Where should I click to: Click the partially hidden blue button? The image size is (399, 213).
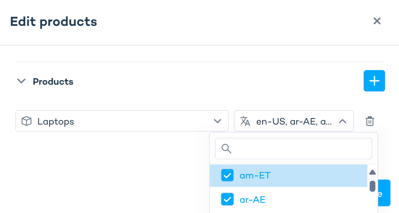pos(384,193)
